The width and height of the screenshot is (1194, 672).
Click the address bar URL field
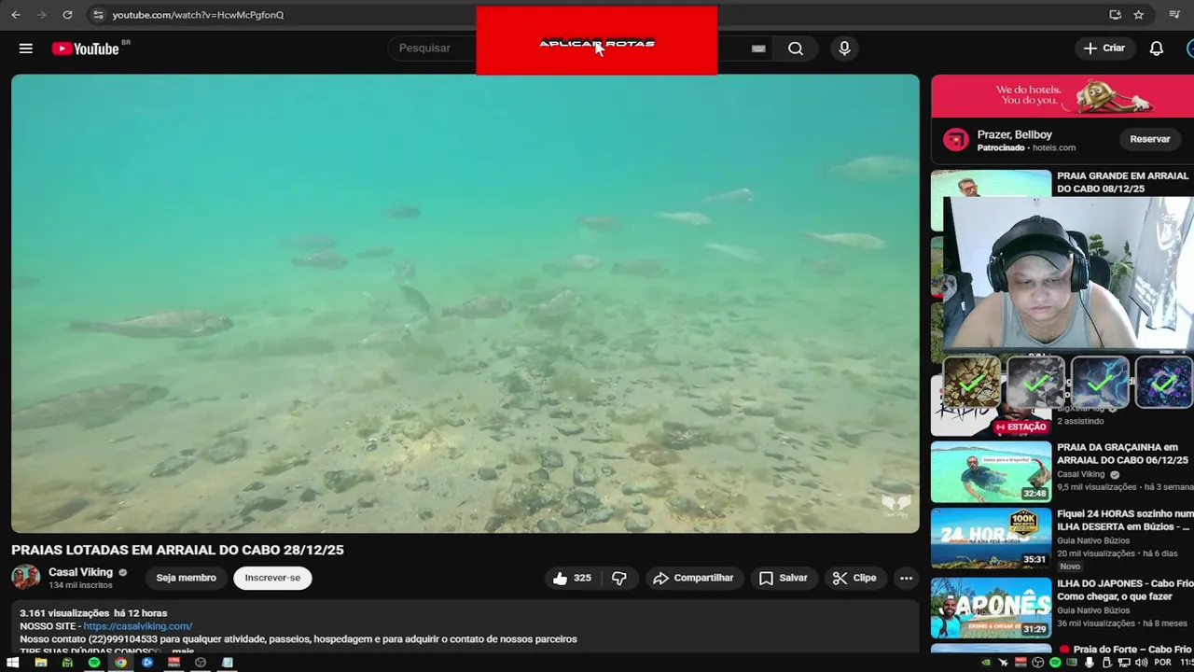coord(198,15)
